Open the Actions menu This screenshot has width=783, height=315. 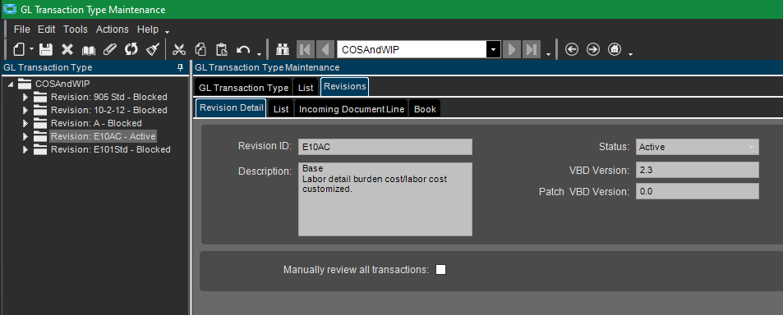coord(113,30)
